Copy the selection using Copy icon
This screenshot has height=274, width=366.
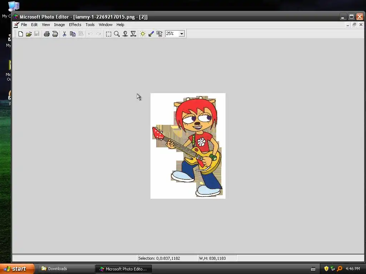click(73, 34)
